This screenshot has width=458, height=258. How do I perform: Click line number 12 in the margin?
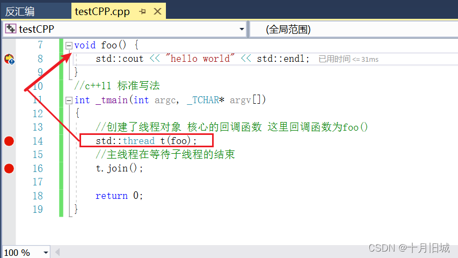pyautogui.click(x=38, y=113)
